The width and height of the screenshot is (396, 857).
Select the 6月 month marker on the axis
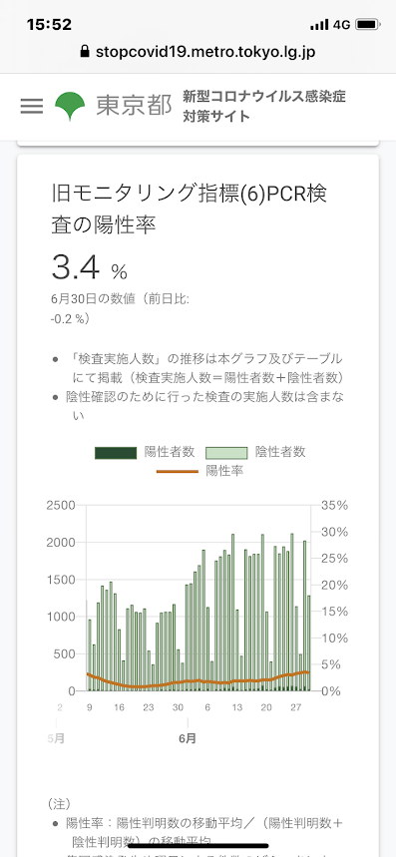click(x=188, y=738)
